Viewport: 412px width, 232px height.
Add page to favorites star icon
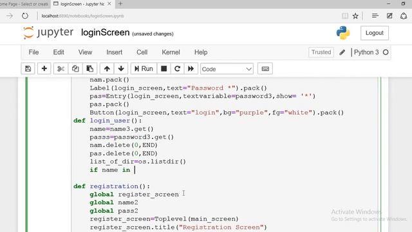pos(355,16)
